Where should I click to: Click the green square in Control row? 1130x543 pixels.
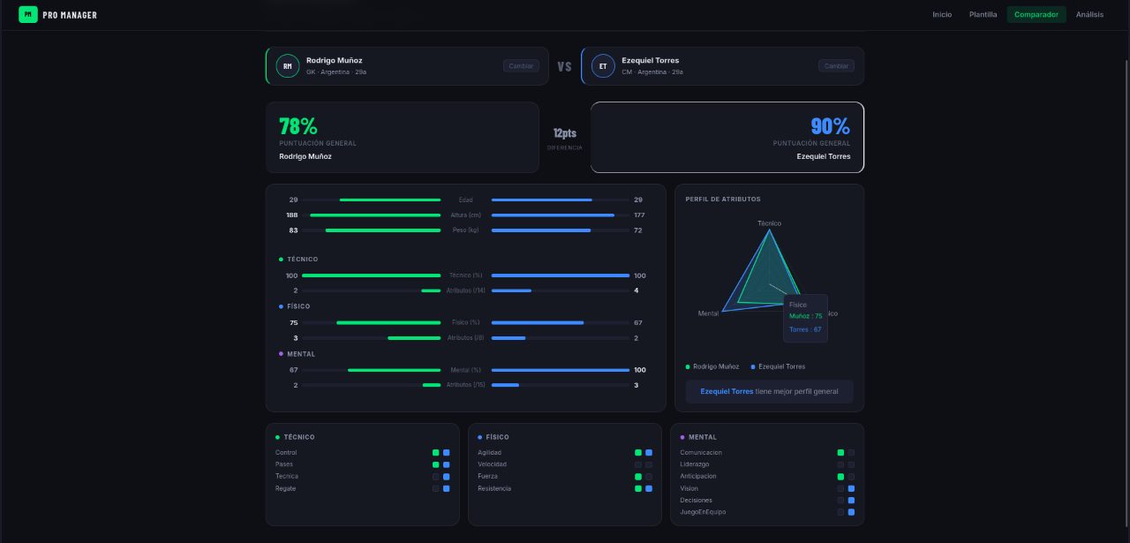[x=435, y=452]
